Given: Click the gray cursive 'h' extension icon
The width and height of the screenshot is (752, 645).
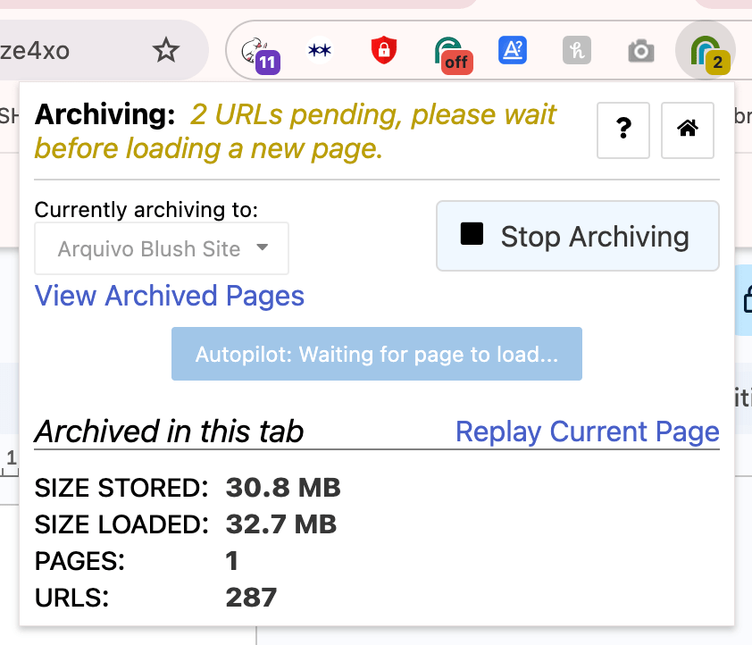Looking at the screenshot, I should 577,51.
